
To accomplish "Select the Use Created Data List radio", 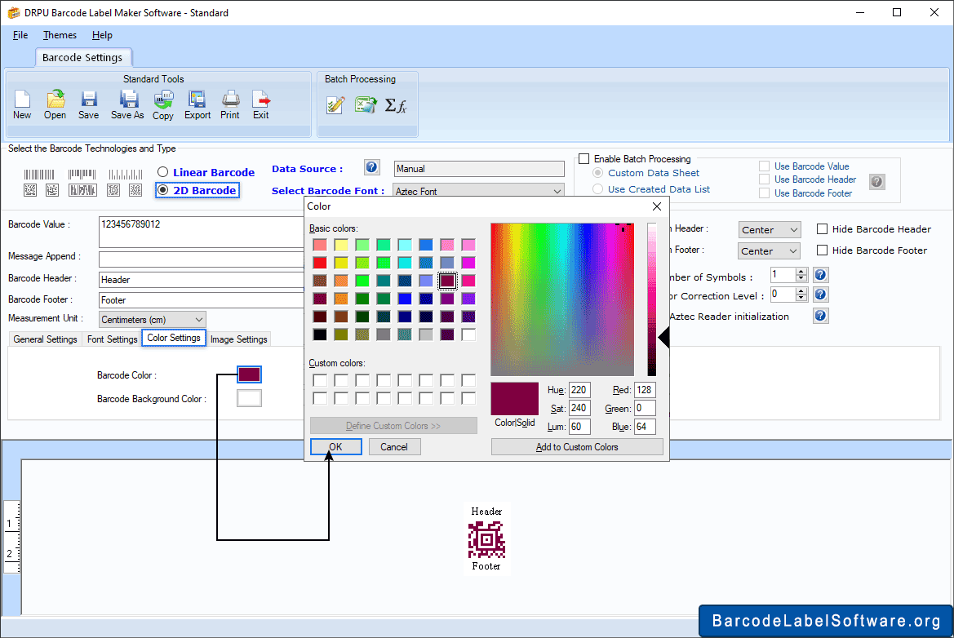I will pyautogui.click(x=598, y=189).
